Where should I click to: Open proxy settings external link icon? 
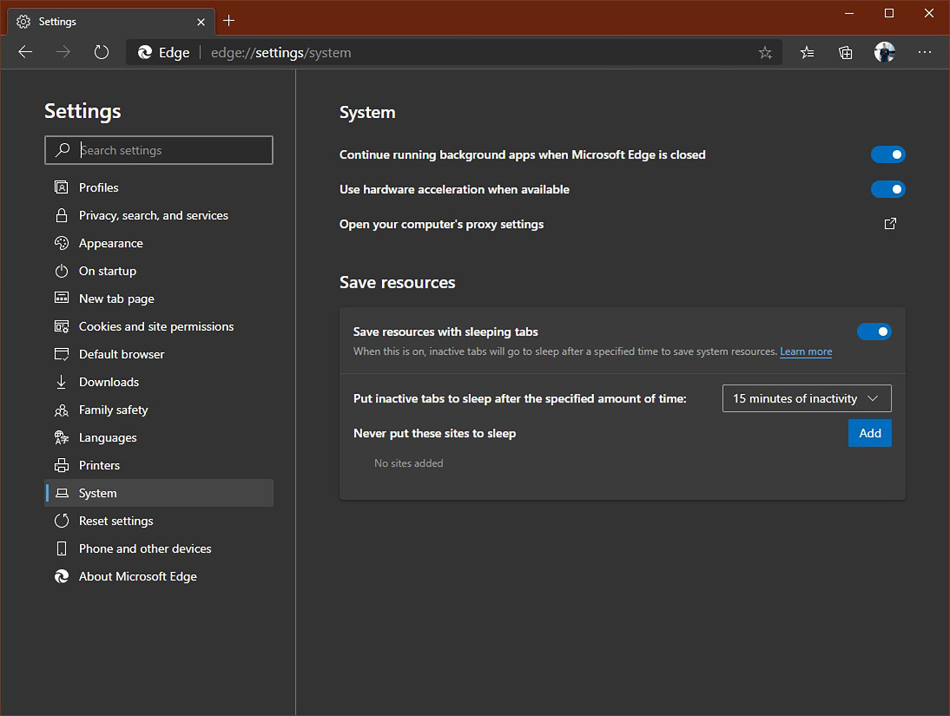(890, 224)
